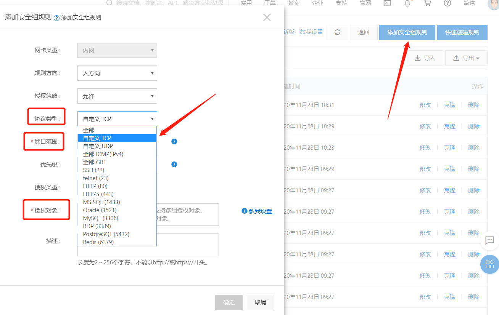Click the help icon beside the dialog title

57,18
